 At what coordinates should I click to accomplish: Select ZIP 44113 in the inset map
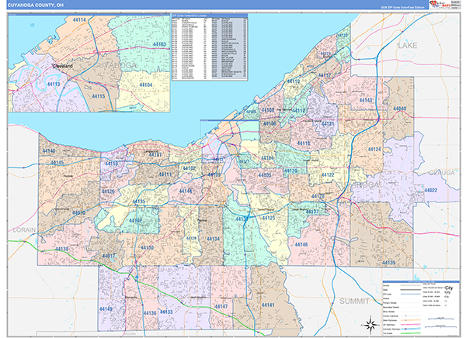pyautogui.click(x=54, y=84)
